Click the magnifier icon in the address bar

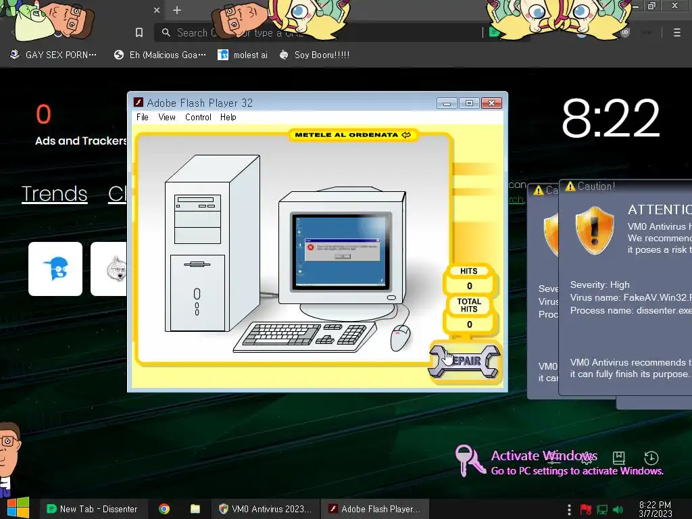click(166, 32)
